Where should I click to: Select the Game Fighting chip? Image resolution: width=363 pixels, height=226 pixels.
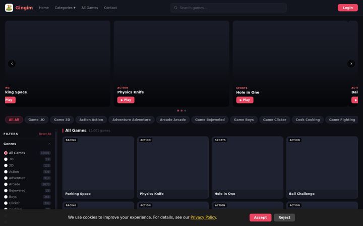coord(342,120)
